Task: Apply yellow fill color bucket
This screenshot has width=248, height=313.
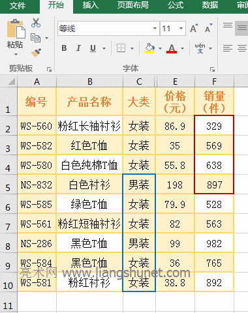Action: (x=149, y=48)
